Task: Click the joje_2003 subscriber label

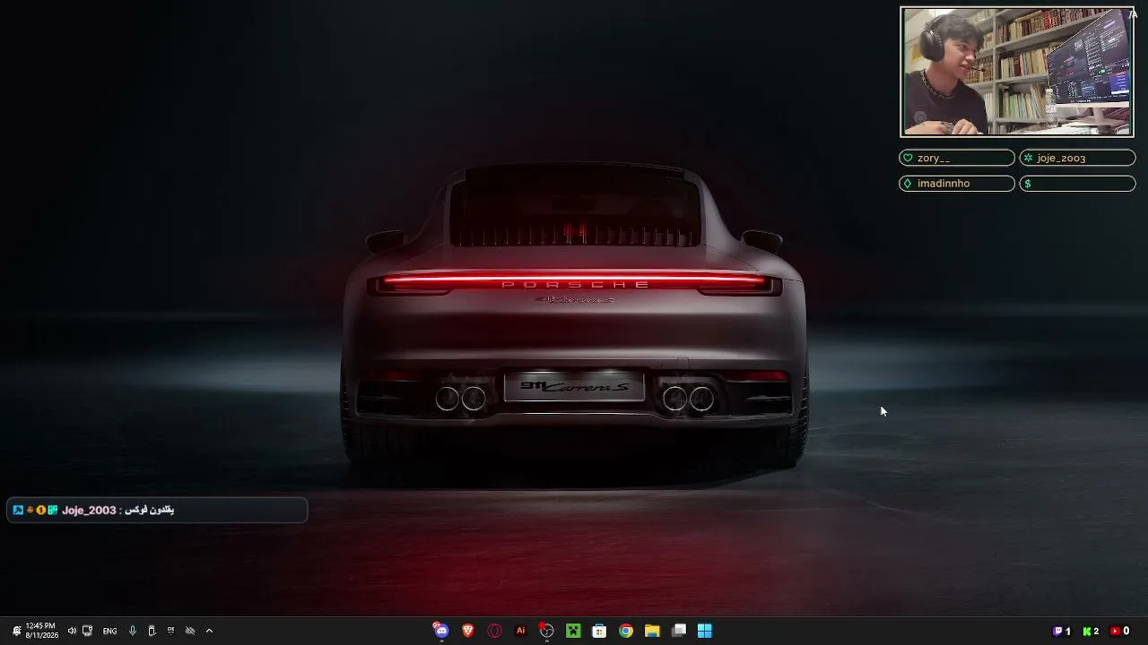Action: (x=1077, y=158)
